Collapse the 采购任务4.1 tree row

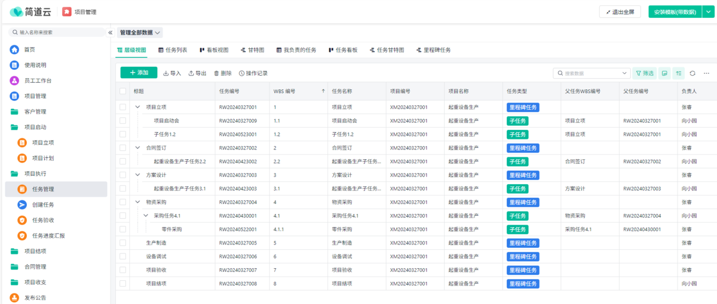point(146,216)
